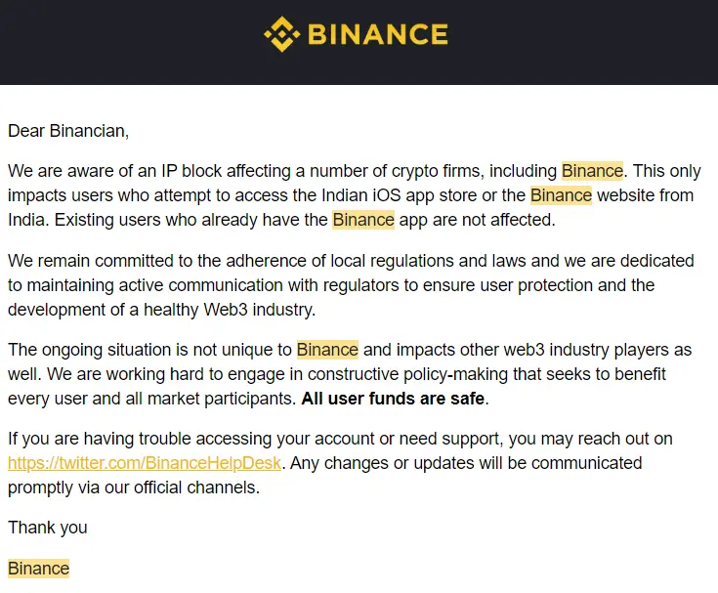Open the twitter.com/BinanceHelpDesk link
This screenshot has width=718, height=593.
145,463
